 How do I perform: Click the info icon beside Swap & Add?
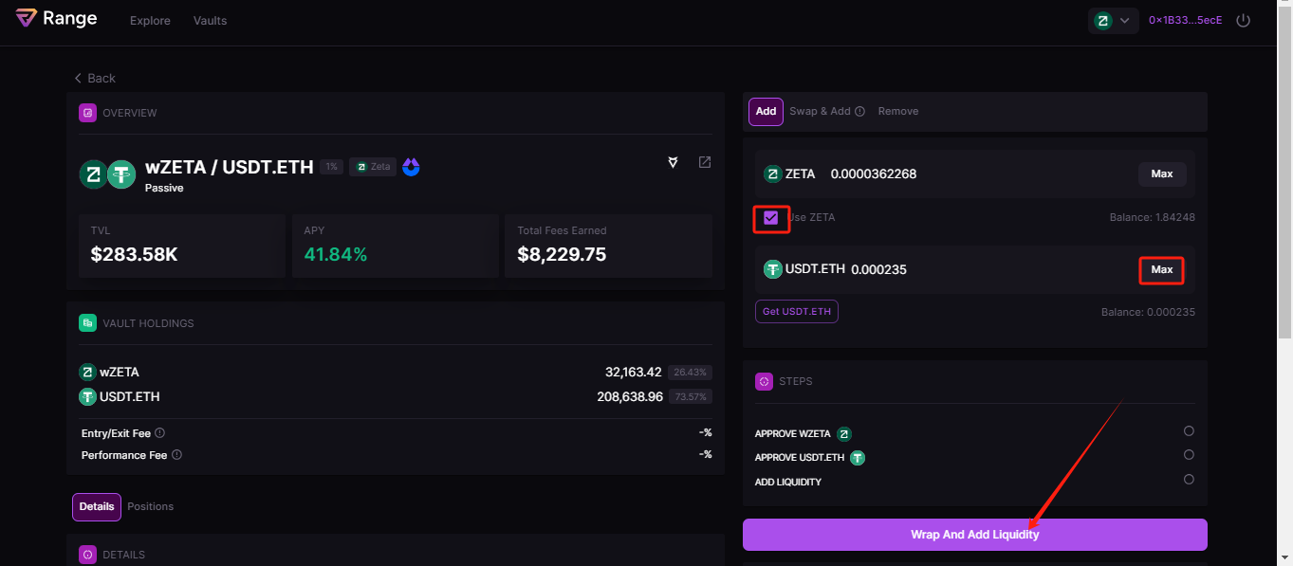(x=859, y=112)
